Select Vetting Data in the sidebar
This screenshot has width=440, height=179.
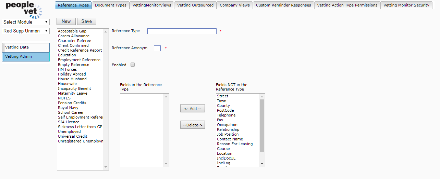click(x=26, y=47)
